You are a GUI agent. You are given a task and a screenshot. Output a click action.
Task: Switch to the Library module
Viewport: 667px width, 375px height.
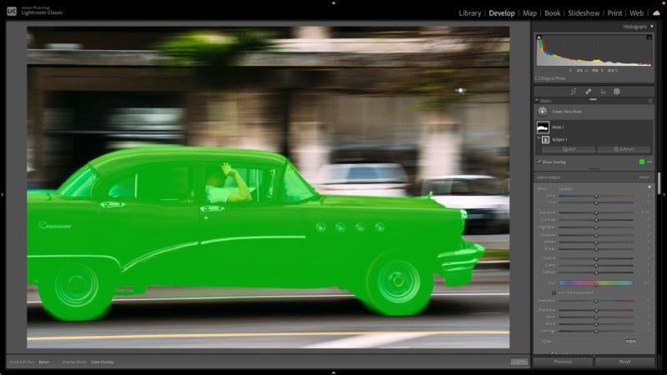[x=469, y=13]
